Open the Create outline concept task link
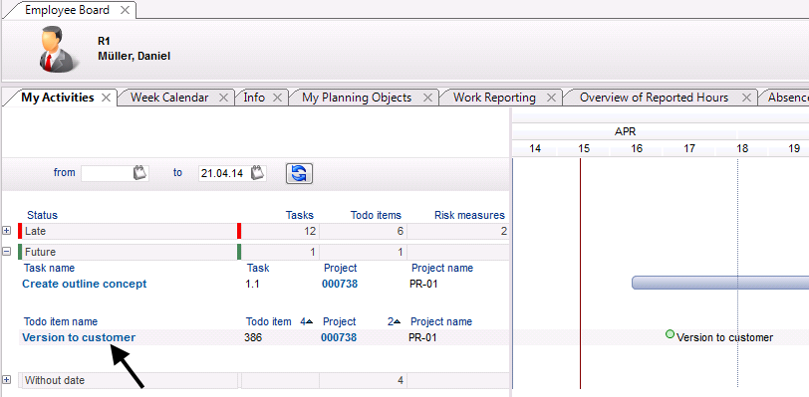The width and height of the screenshot is (809, 397). (x=84, y=284)
